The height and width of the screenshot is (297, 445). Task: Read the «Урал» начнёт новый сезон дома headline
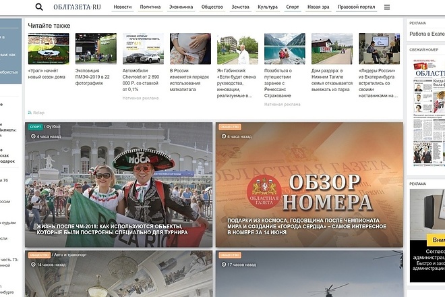47,74
